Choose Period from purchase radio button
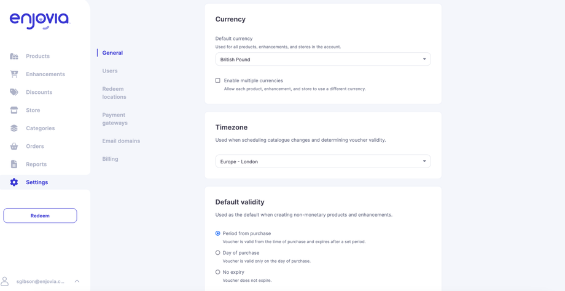The width and height of the screenshot is (565, 291). pos(218,233)
